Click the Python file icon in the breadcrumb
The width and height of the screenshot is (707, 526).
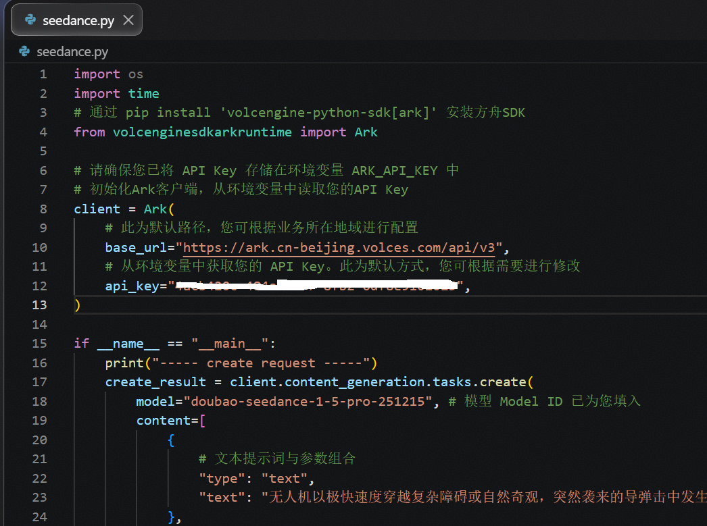point(24,51)
